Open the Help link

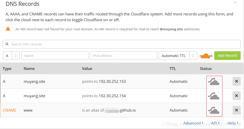click(233, 123)
